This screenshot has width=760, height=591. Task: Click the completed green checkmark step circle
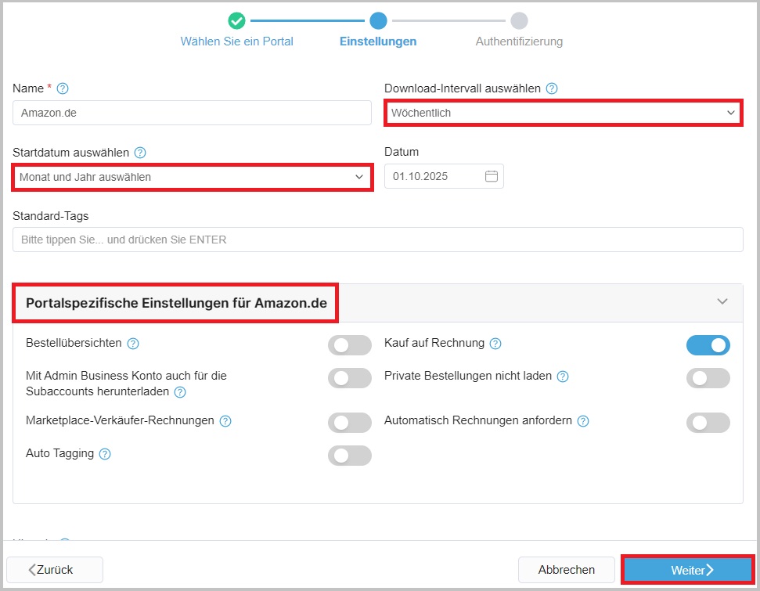pos(236,21)
